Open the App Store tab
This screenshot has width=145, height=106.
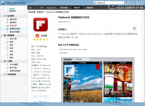(x=51, y=8)
